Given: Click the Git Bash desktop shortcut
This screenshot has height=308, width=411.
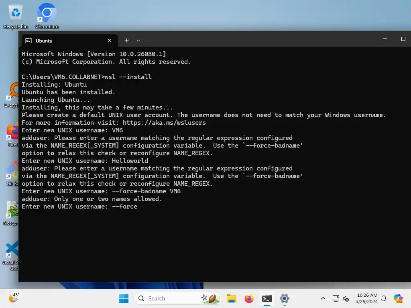Looking at the screenshot, I should click(x=12, y=173).
